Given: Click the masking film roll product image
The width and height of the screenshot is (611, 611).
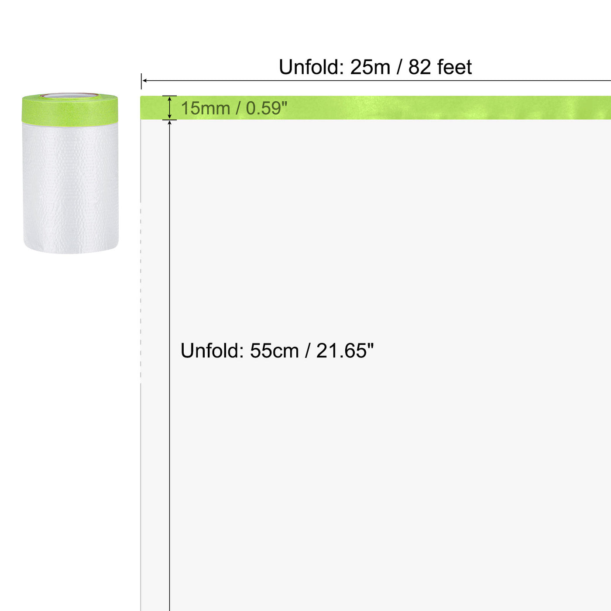Looking at the screenshot, I should pyautogui.click(x=70, y=173).
